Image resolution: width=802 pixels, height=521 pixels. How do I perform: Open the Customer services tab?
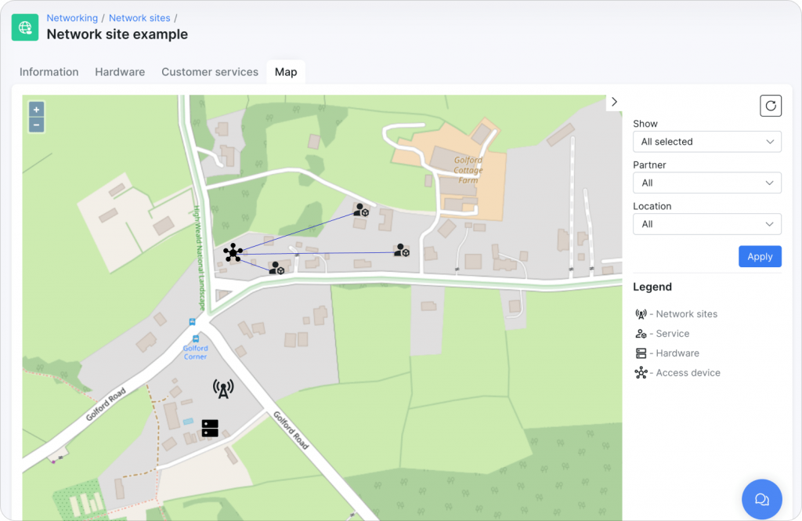(209, 71)
